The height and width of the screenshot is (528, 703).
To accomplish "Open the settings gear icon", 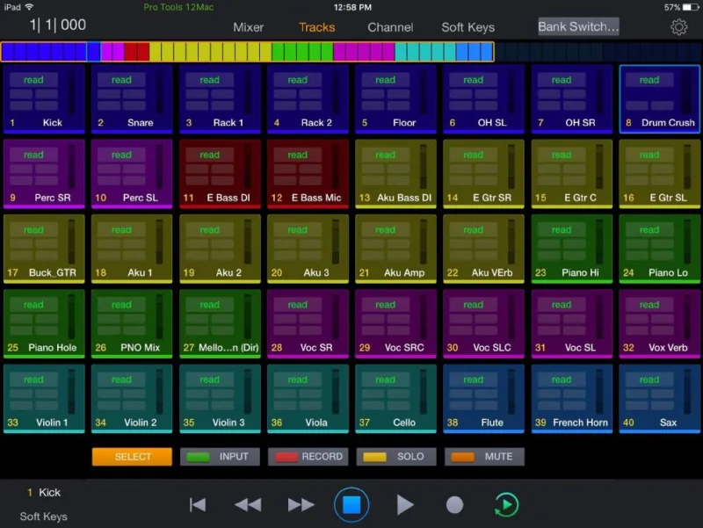I will tap(678, 27).
